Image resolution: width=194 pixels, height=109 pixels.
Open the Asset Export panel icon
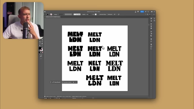click(x=151, y=47)
